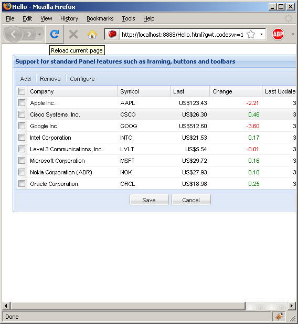This screenshot has width=298, height=324.
Task: Check the Intel Corporation row checkbox
Action: tap(22, 138)
